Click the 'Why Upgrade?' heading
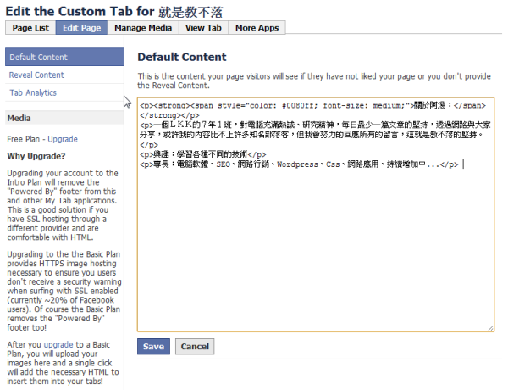 (x=36, y=156)
